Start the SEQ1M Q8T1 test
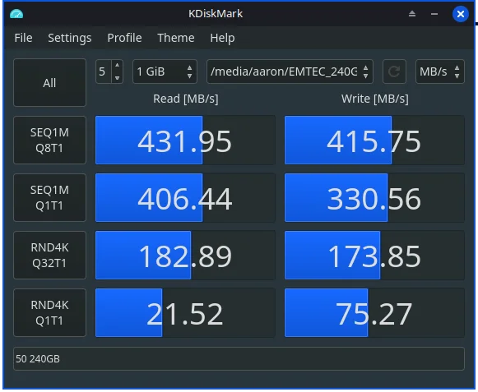The width and height of the screenshot is (478, 392). coord(49,140)
